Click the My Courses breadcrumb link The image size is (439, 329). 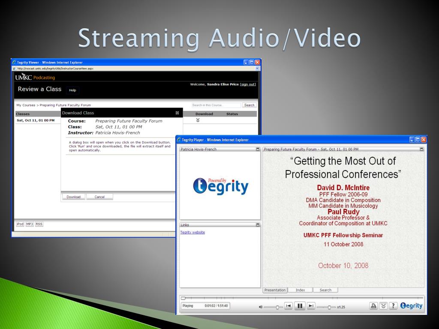click(x=26, y=105)
